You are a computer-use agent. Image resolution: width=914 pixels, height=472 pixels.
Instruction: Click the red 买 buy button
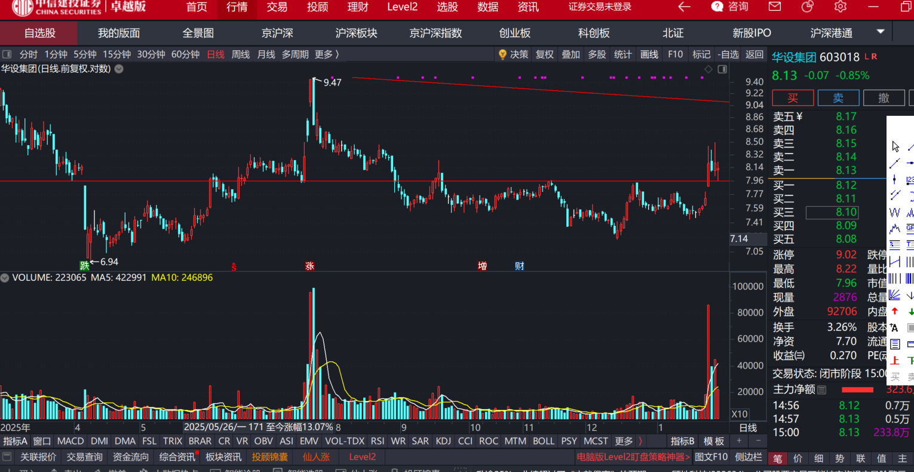(x=793, y=98)
